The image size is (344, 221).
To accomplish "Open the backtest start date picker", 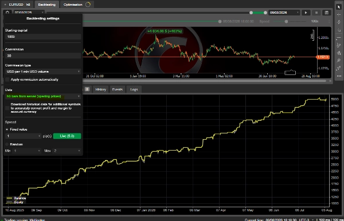I will 29,13.
